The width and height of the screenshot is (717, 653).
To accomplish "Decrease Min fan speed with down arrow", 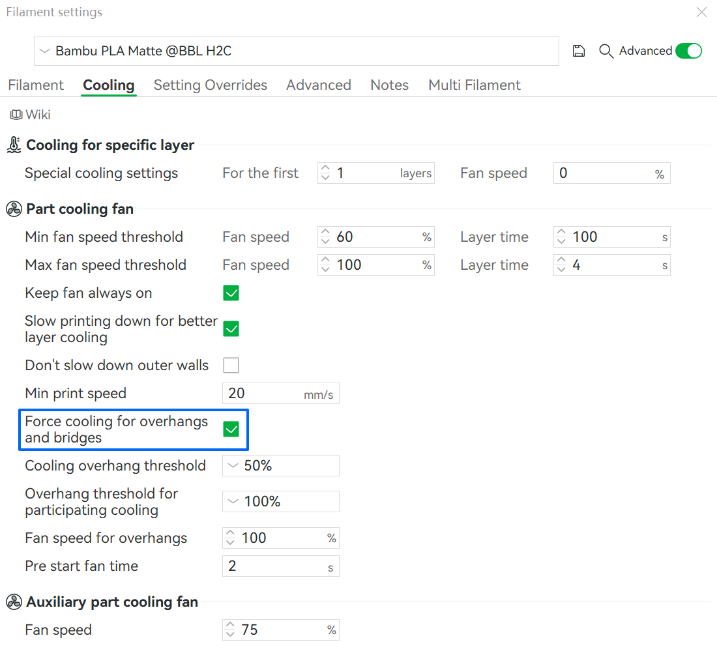I will coord(325,241).
